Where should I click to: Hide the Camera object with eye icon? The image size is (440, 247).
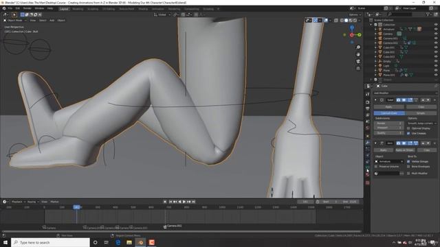point(436,34)
